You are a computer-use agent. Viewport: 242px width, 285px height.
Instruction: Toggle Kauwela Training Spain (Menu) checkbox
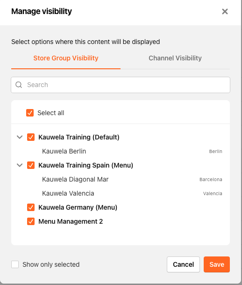pos(31,165)
